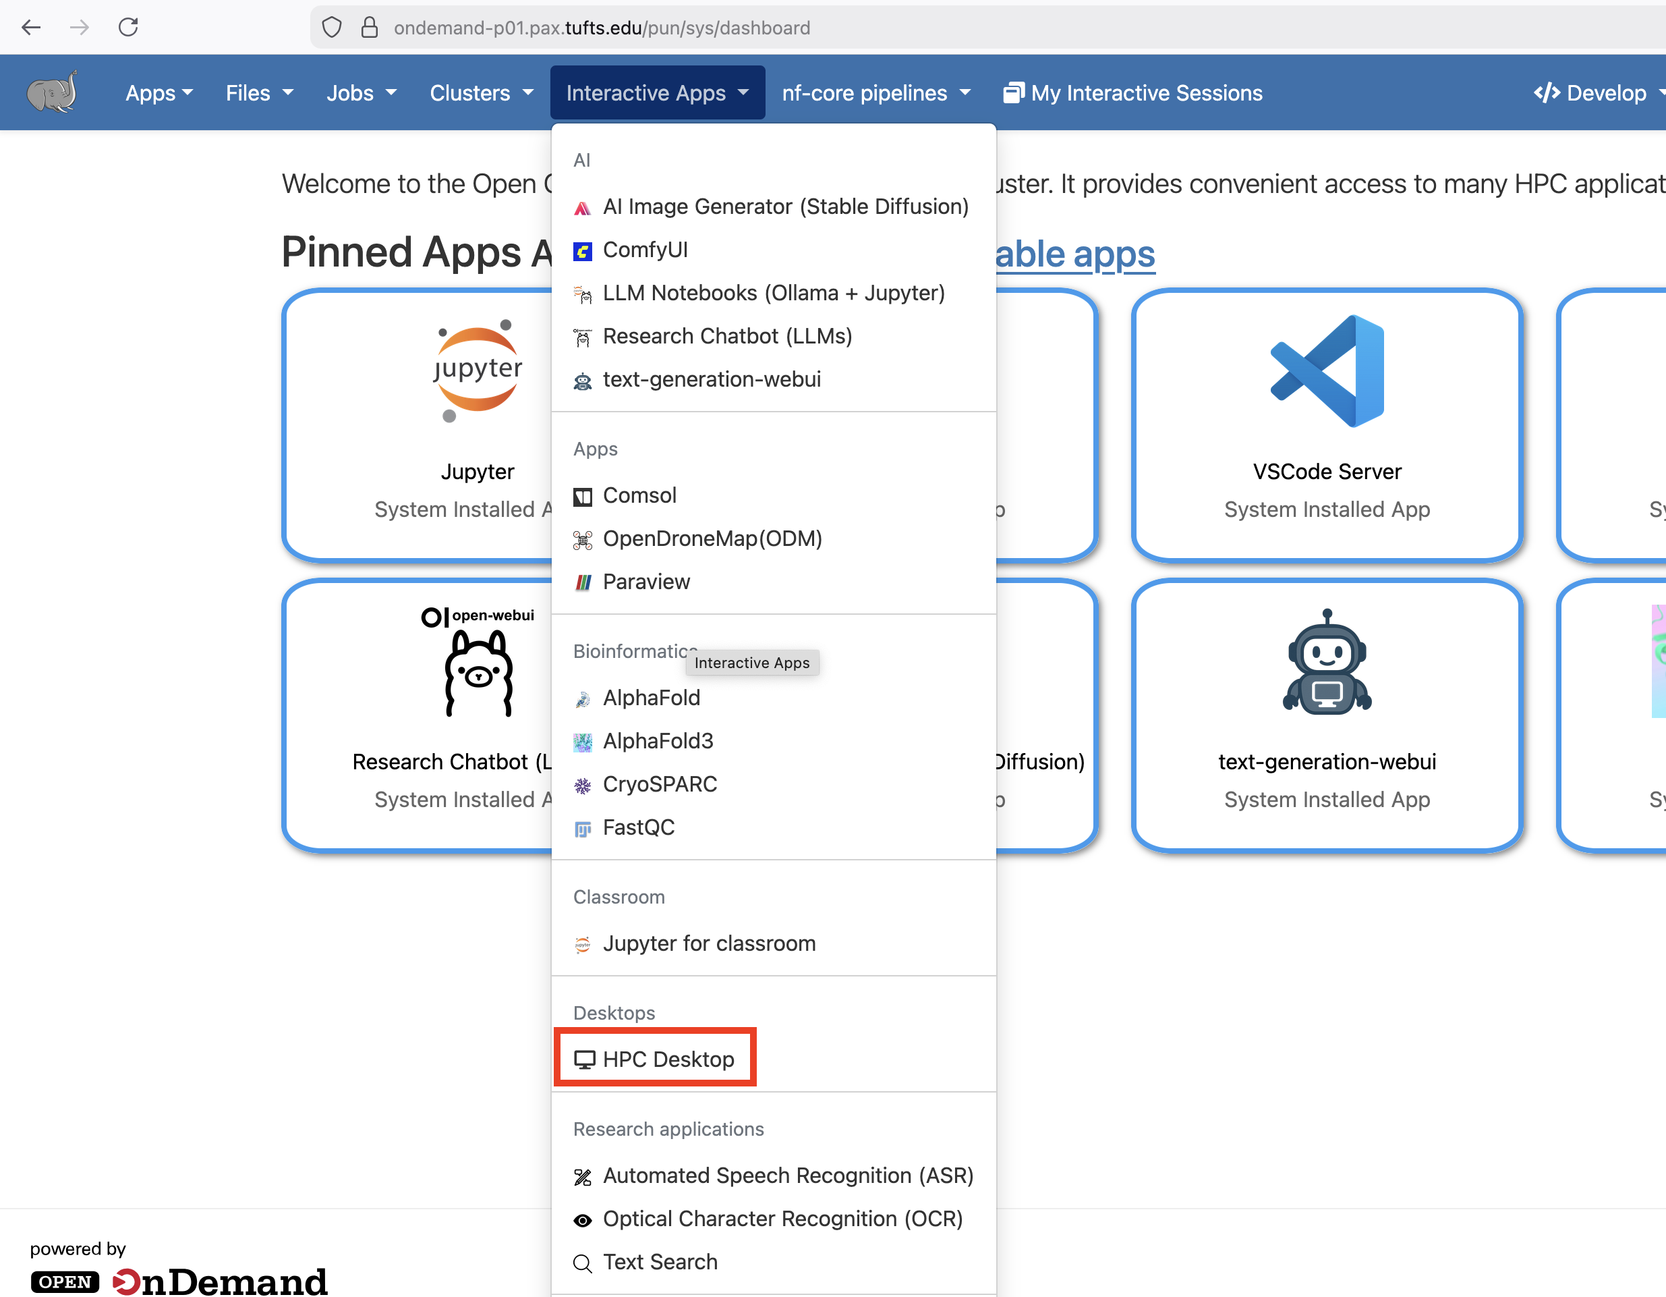Choose AlphaFold3 from the menu
1666x1297 pixels.
[658, 740]
